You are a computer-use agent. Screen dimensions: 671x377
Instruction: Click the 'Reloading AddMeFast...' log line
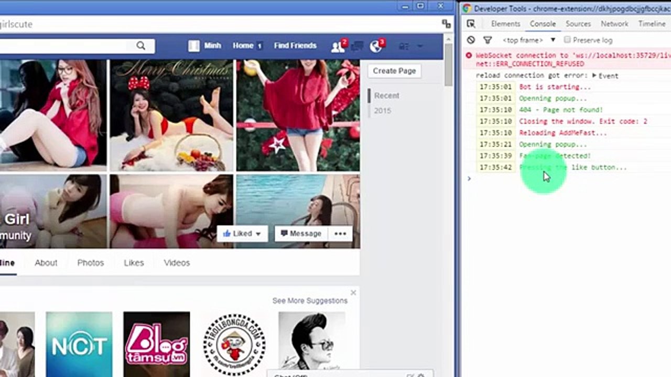click(563, 133)
